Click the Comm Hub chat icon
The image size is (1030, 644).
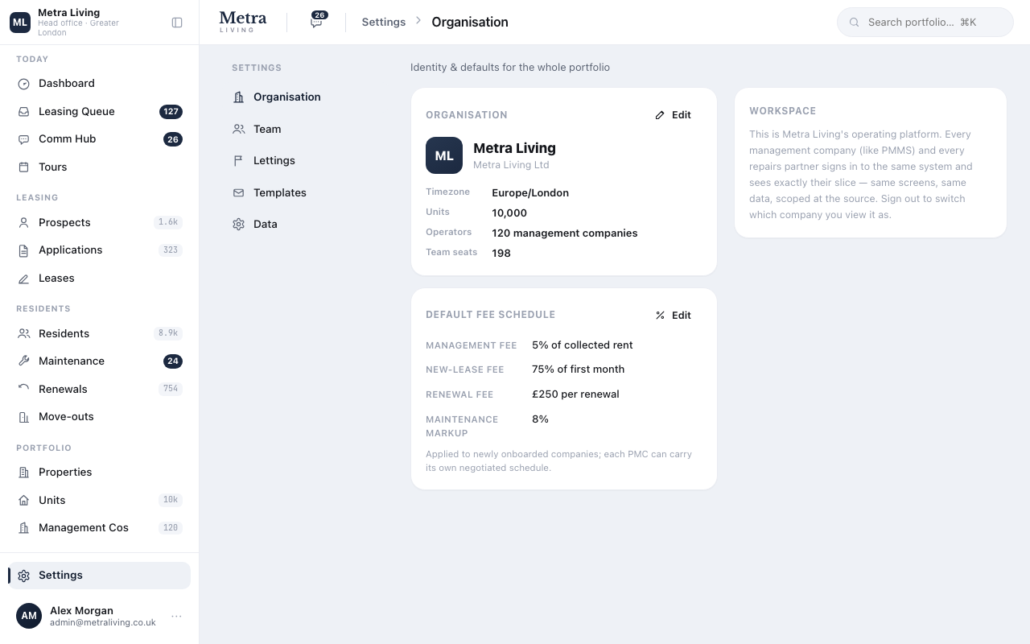pyautogui.click(x=23, y=139)
